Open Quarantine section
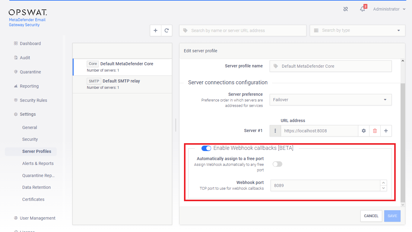This screenshot has width=412, height=232. tap(30, 72)
